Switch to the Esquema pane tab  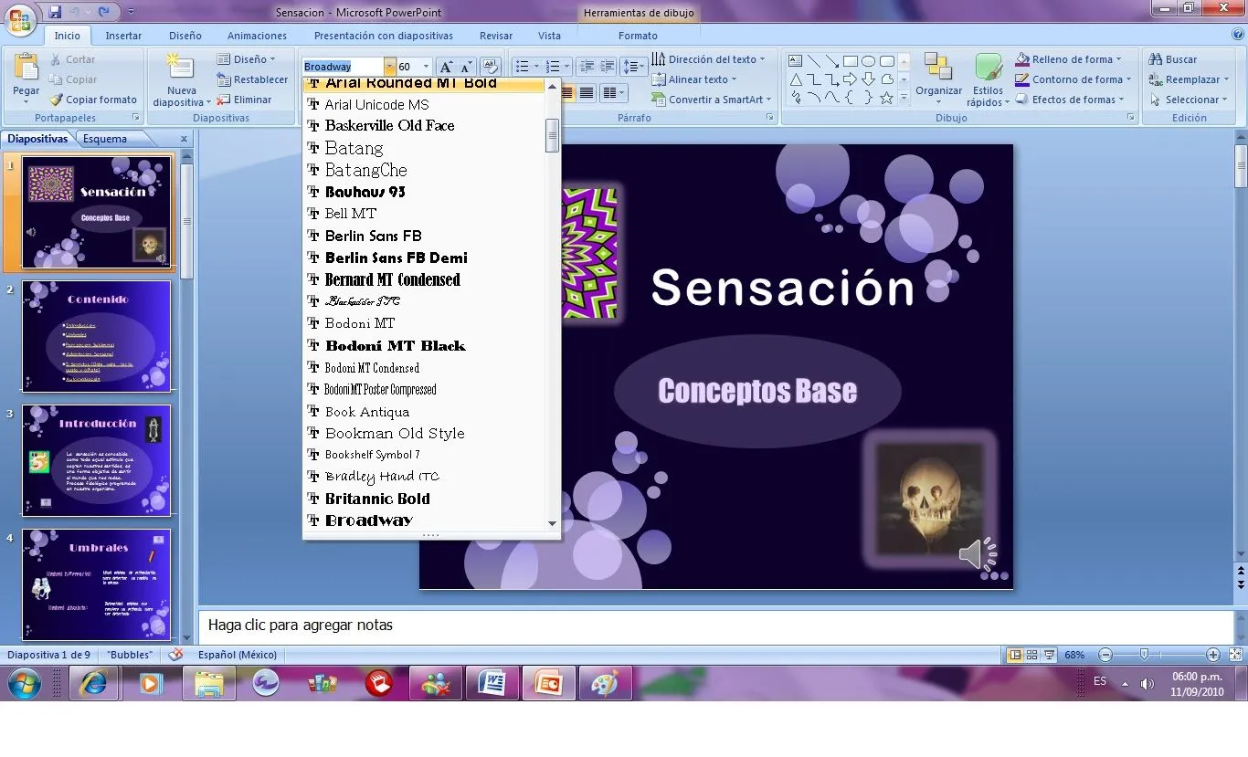click(x=105, y=139)
